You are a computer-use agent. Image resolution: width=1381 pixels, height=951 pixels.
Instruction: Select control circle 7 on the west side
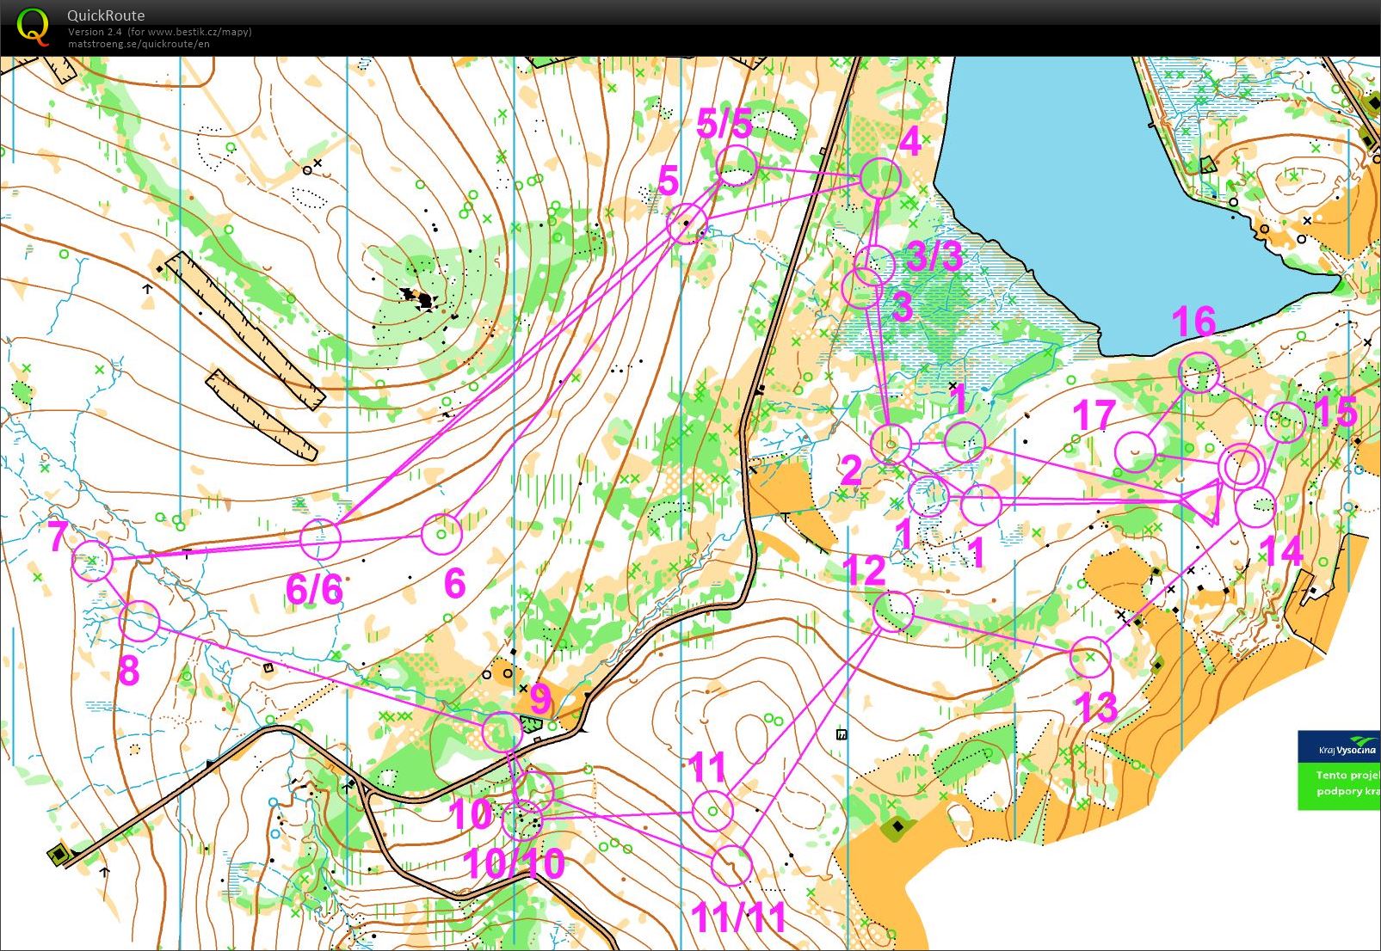pos(93,561)
